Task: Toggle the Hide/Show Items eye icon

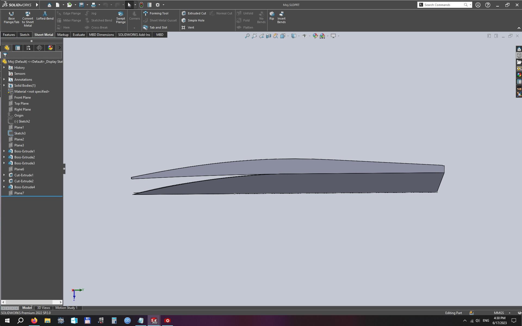Action: 304,36
